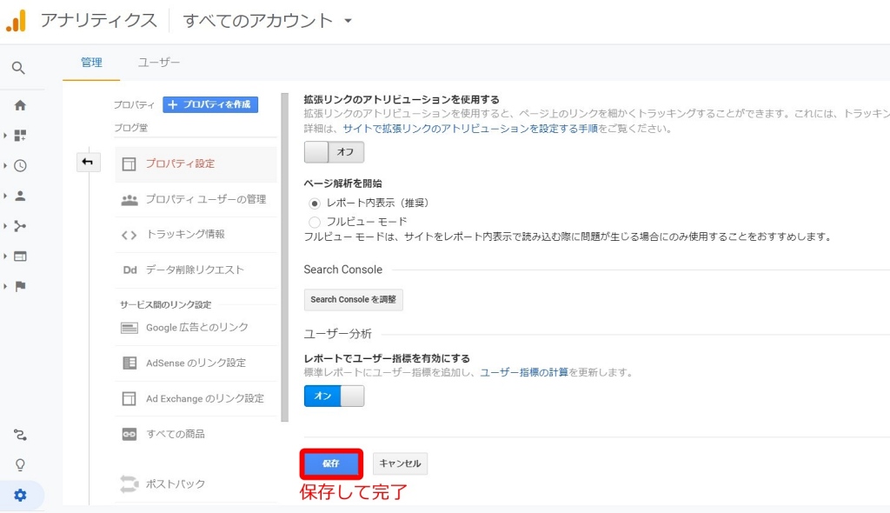Image resolution: width=890 pixels, height=513 pixels.
Task: Click the back arrow beside プロパティ設定
Action: click(x=88, y=162)
